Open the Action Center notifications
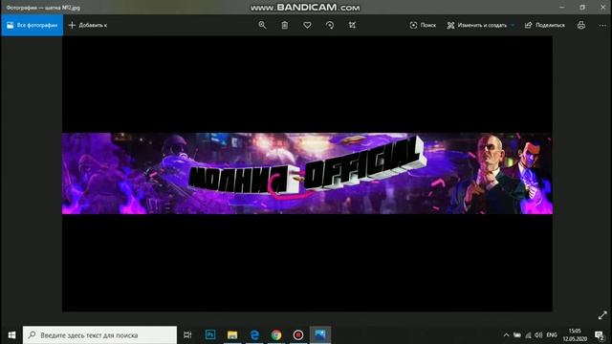Image resolution: width=612 pixels, height=344 pixels. click(600, 335)
